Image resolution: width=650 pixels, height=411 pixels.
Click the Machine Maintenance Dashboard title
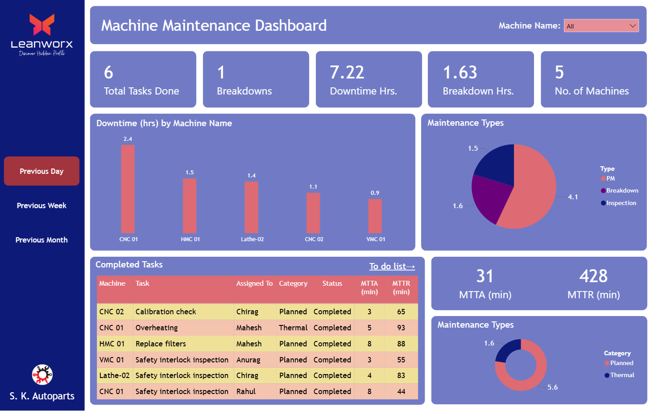tap(214, 25)
